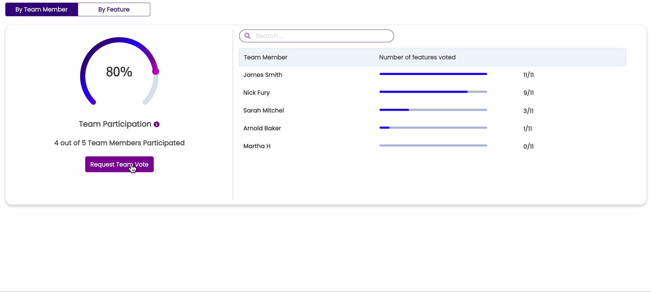Select Martha H in the list
The width and height of the screenshot is (651, 292).
pyautogui.click(x=257, y=146)
